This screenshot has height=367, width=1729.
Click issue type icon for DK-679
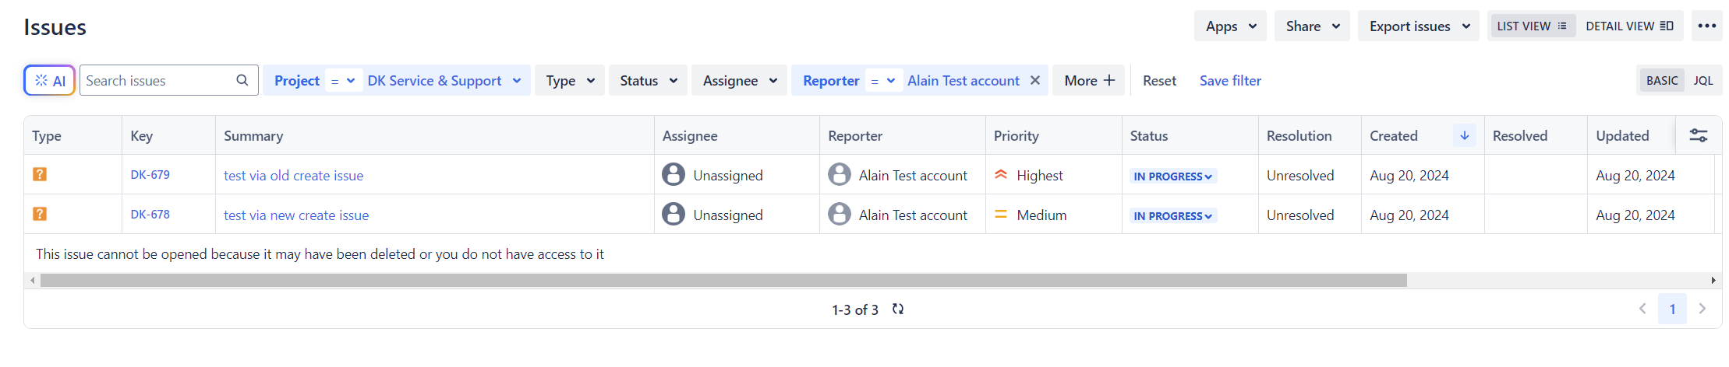(40, 174)
